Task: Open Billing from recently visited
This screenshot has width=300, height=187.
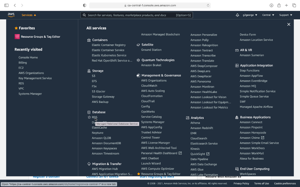Action: 22,63
